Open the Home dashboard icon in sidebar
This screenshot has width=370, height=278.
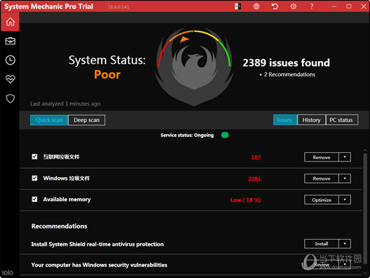(10, 22)
